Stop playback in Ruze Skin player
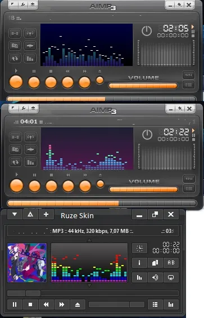This screenshot has width=204, height=318. 30,304
